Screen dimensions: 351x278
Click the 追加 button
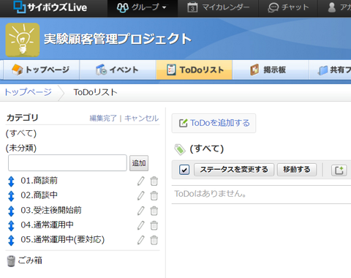pos(139,163)
